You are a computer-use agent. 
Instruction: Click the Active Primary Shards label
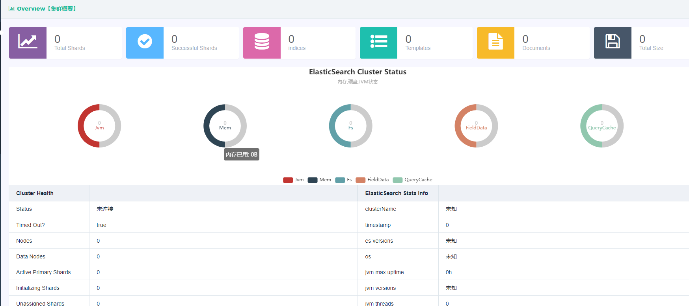coord(43,272)
